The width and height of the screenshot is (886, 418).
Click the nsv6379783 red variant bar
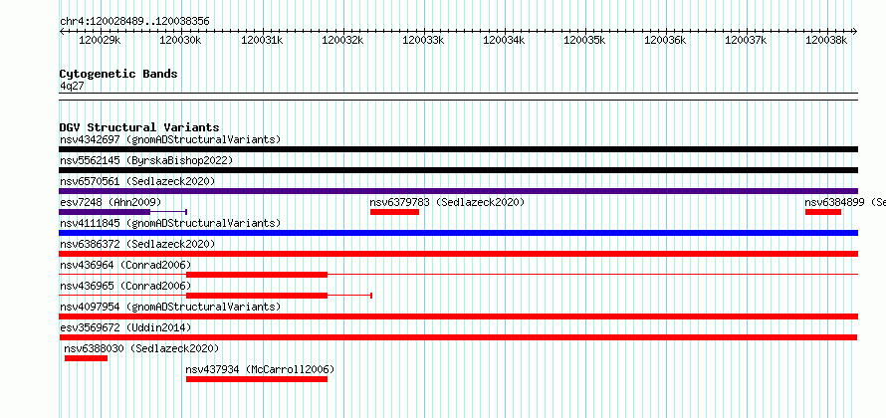394,212
